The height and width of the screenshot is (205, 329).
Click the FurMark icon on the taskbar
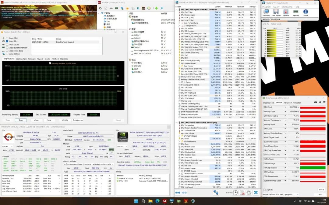click(x=186, y=201)
